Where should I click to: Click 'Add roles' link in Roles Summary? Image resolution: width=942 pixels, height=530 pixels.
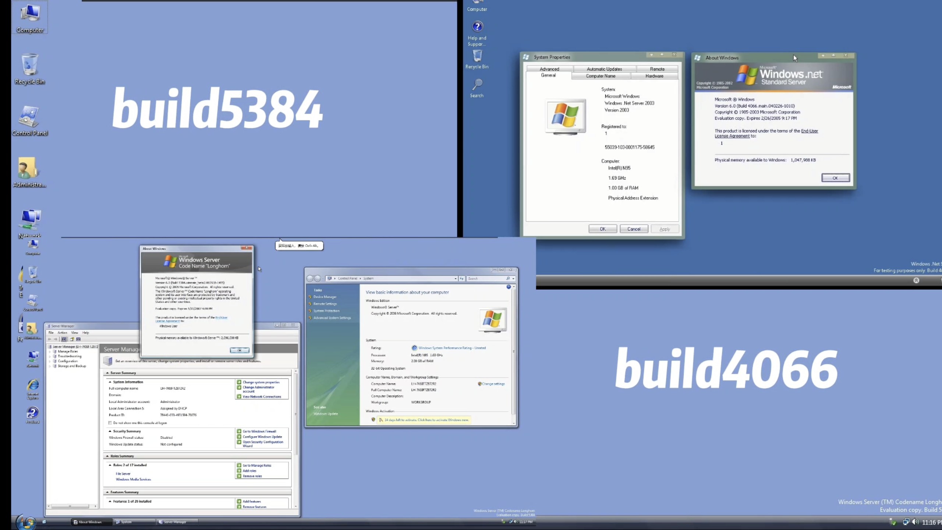pyautogui.click(x=249, y=471)
